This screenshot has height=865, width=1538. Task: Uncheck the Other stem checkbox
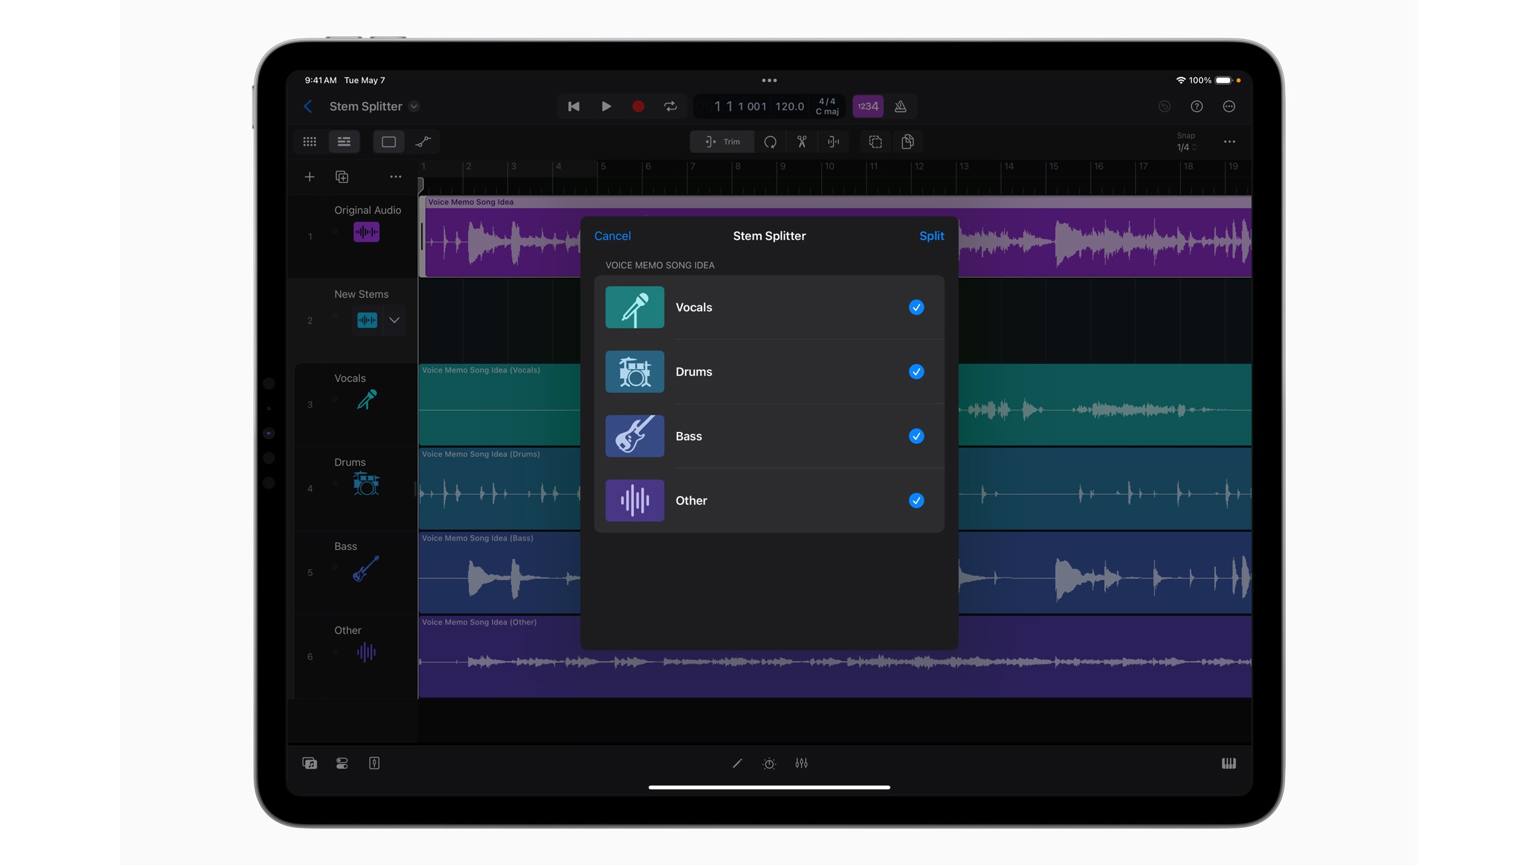[916, 501]
